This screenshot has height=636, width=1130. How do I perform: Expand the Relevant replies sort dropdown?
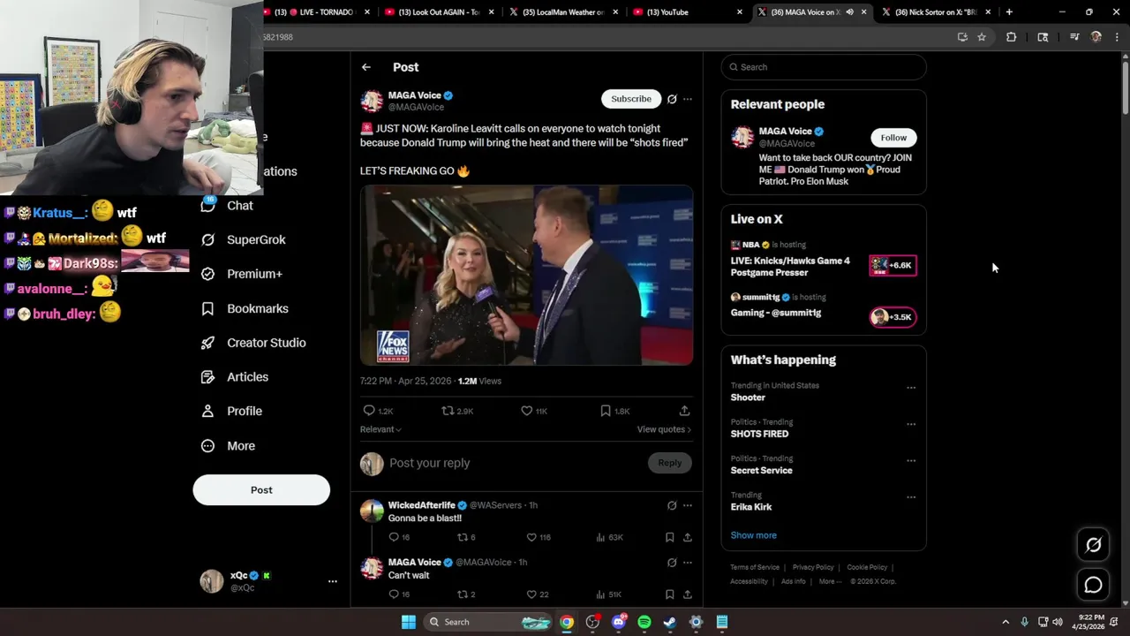(x=380, y=429)
